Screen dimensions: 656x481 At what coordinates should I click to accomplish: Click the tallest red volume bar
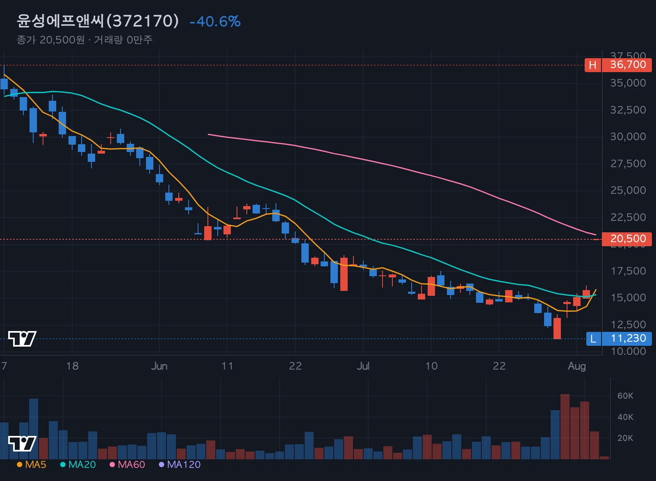[x=565, y=427]
